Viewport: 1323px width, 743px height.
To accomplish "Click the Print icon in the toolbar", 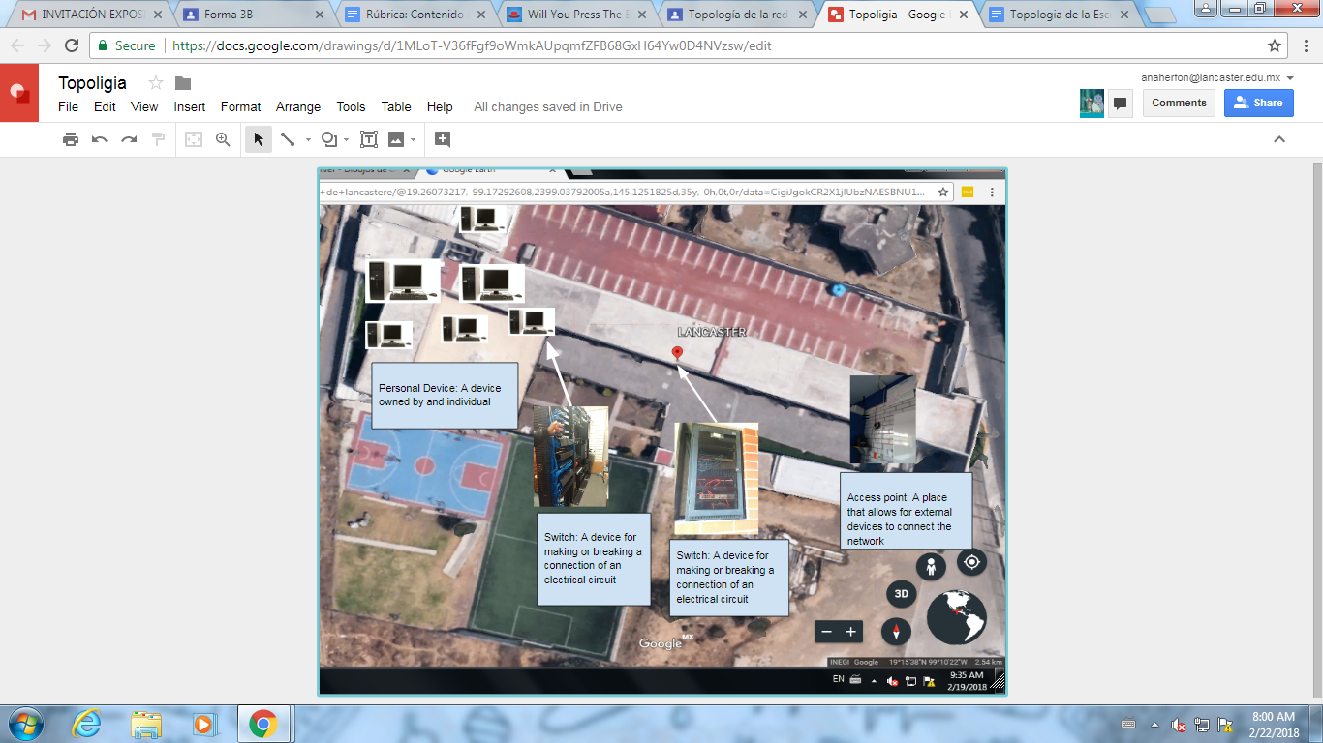I will pos(71,139).
